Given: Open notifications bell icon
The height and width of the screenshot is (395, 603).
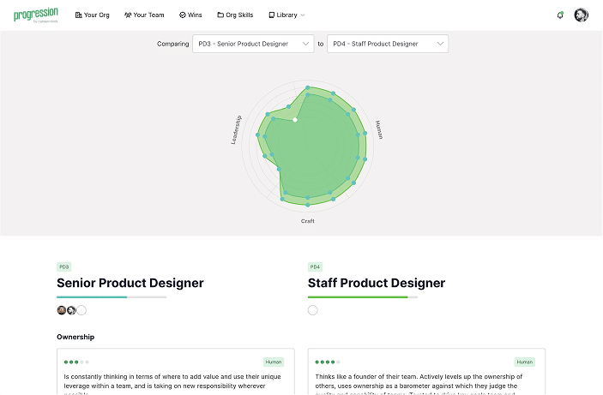Looking at the screenshot, I should pyautogui.click(x=560, y=15).
